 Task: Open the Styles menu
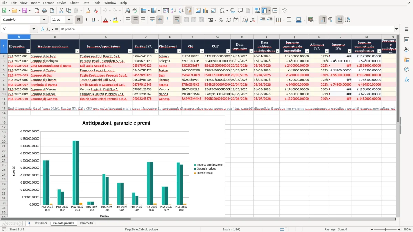[x=62, y=3]
